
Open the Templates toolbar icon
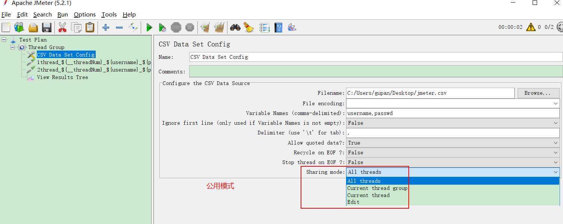point(19,27)
